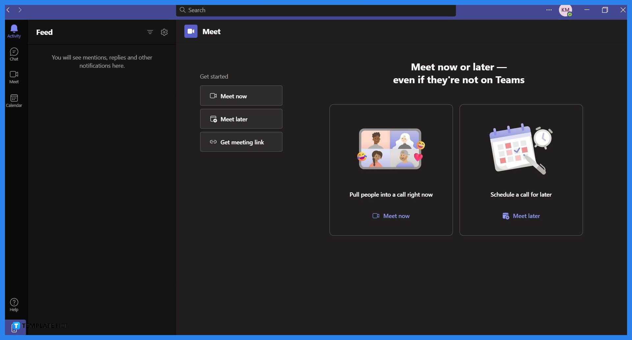The width and height of the screenshot is (632, 340).
Task: Navigate forward with the forward arrow
Action: point(20,10)
